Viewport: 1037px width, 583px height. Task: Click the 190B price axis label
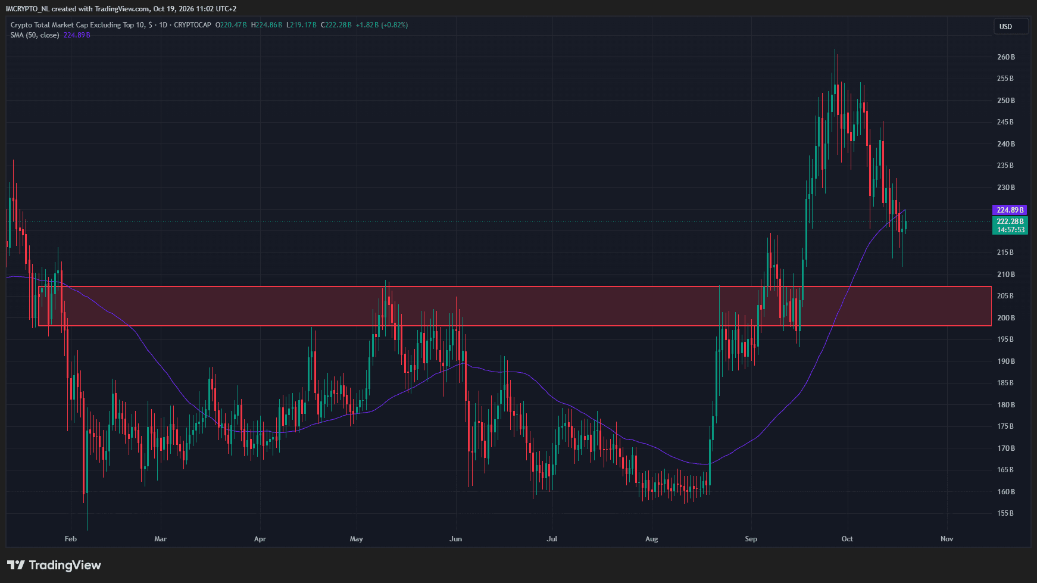click(1005, 361)
